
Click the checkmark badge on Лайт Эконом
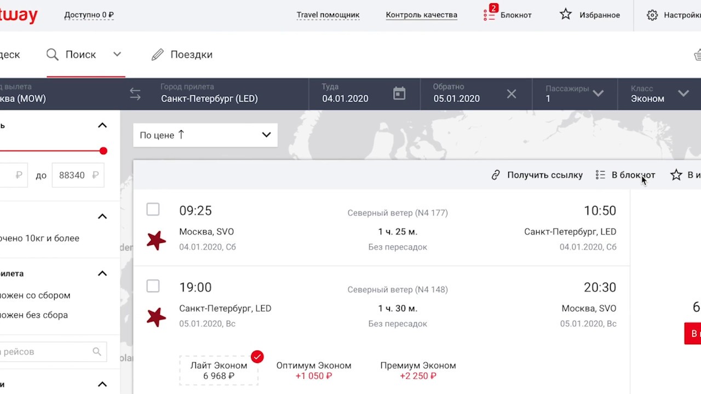[257, 357]
